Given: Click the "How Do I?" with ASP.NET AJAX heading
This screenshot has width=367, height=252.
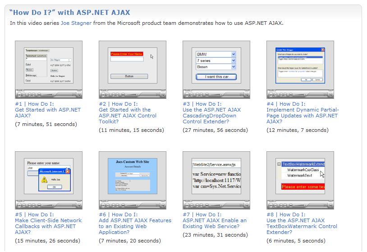Looking at the screenshot, I should click(70, 12).
